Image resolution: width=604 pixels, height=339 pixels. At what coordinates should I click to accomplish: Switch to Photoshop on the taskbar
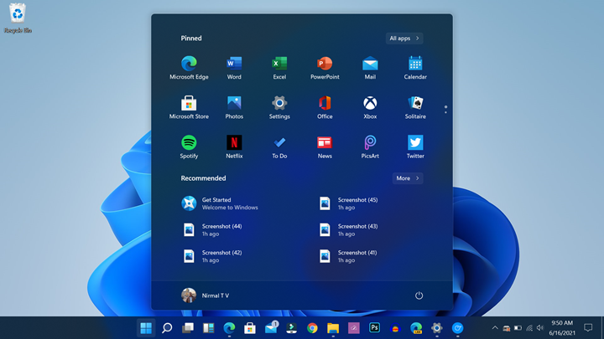click(374, 328)
